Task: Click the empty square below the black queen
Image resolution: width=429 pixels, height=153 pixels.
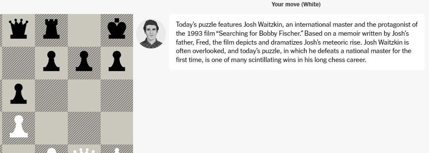Action: point(18,63)
